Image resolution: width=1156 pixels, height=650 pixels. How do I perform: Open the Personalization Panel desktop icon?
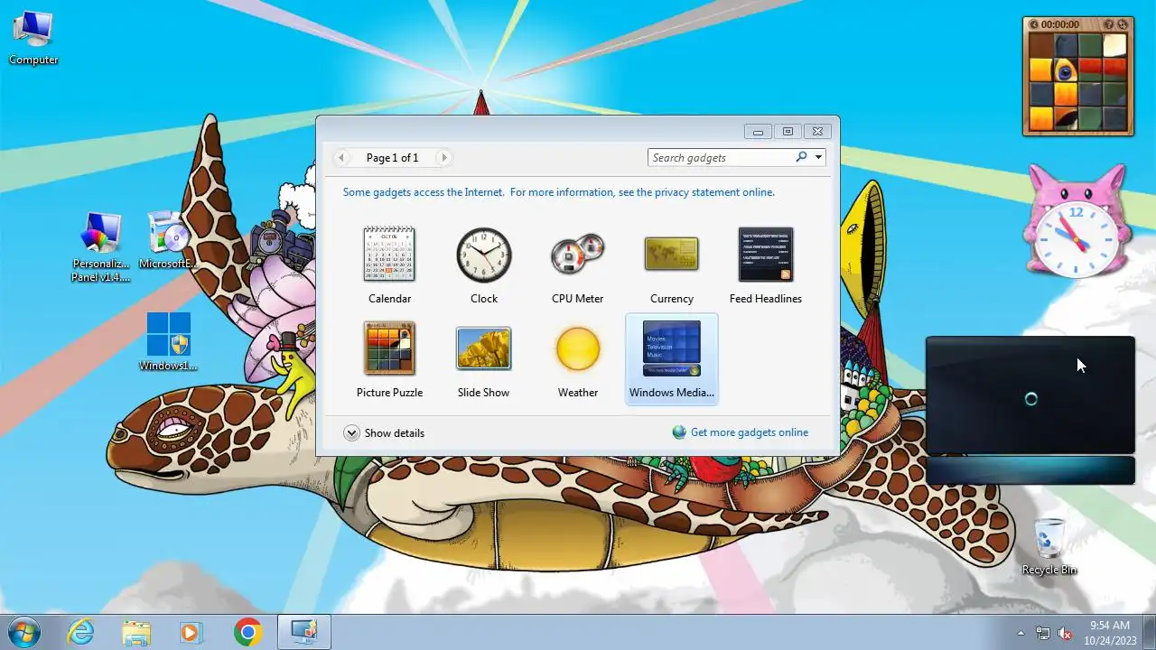pyautogui.click(x=100, y=247)
